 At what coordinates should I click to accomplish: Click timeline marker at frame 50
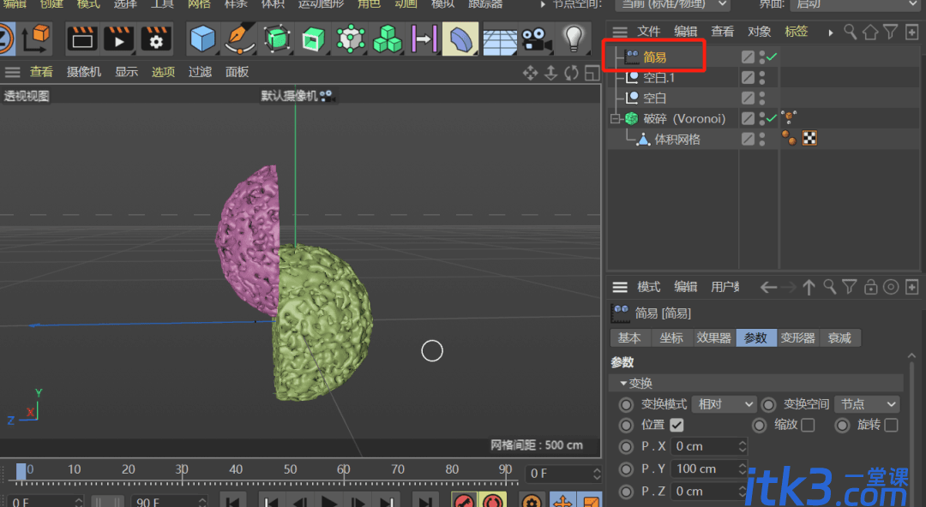click(x=290, y=470)
